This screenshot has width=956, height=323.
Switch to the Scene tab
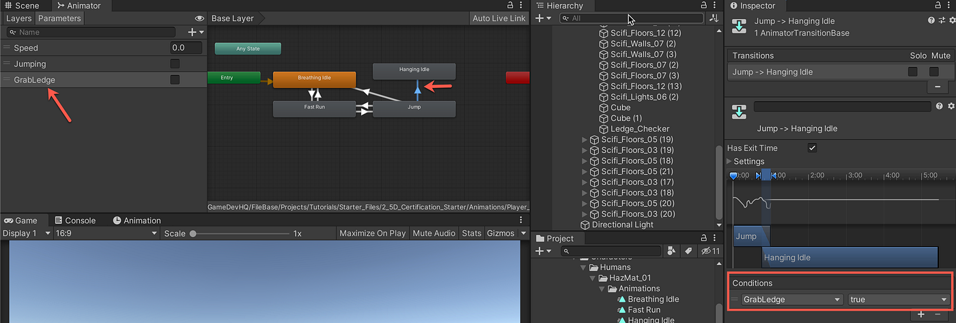pos(22,5)
